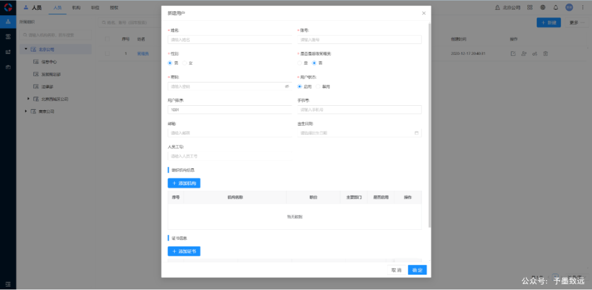Click the 确定 button
Image resolution: width=592 pixels, height=290 pixels.
(x=417, y=270)
